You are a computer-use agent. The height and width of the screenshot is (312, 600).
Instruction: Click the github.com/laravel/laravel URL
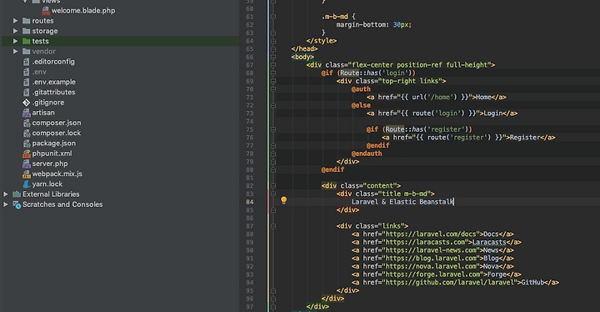[451, 283]
